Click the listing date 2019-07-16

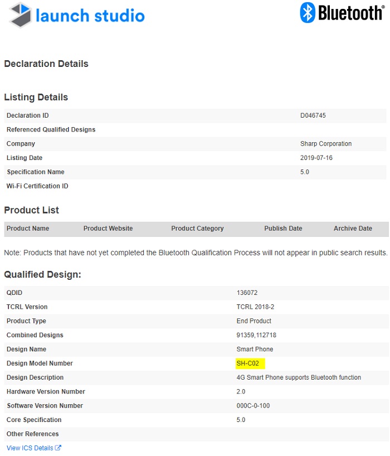pyautogui.click(x=316, y=158)
